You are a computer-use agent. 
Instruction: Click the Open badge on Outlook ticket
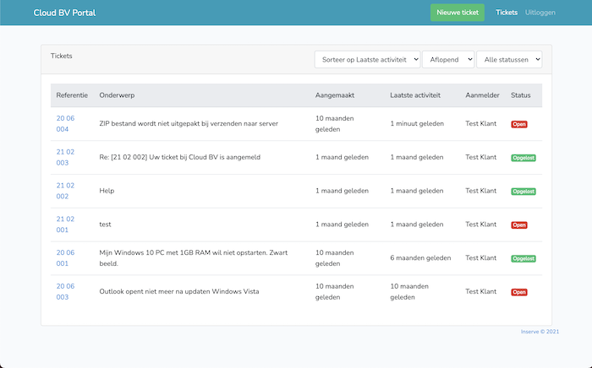tap(518, 292)
